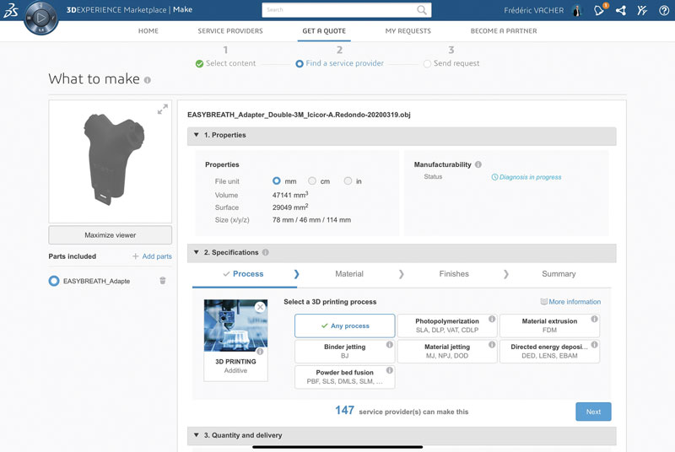Click info icon on 3D Printing card
Viewport: 675px width, 452px height.
260,352
